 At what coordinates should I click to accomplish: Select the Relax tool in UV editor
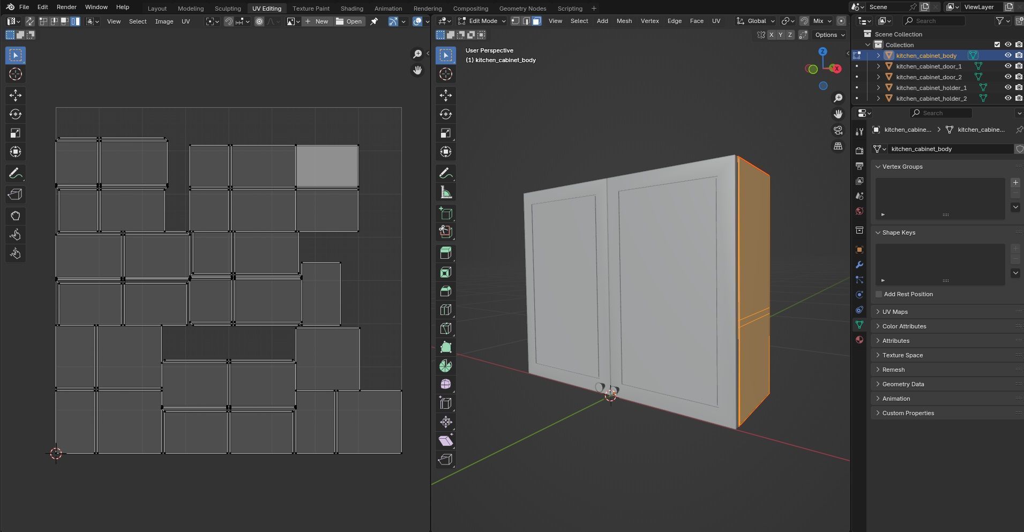(x=16, y=235)
